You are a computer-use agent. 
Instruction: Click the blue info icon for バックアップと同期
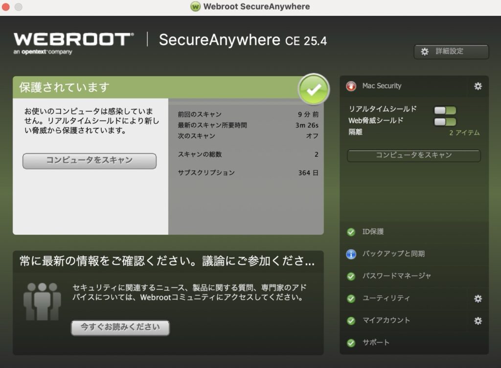[351, 254]
